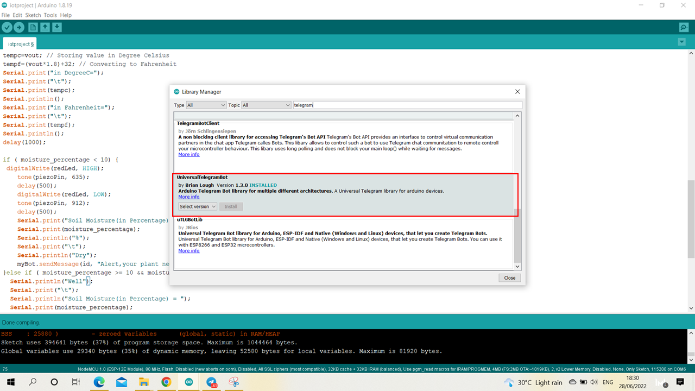Viewport: 695px width, 391px height.
Task: Click the Close button in Library Manager
Action: pyautogui.click(x=510, y=278)
